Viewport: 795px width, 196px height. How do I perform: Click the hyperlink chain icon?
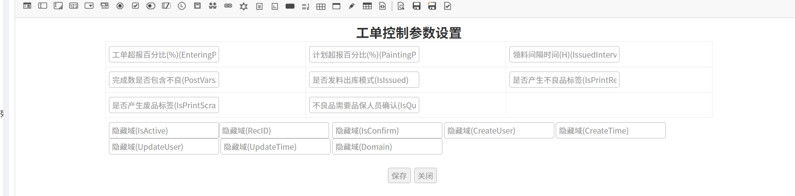pos(228,6)
